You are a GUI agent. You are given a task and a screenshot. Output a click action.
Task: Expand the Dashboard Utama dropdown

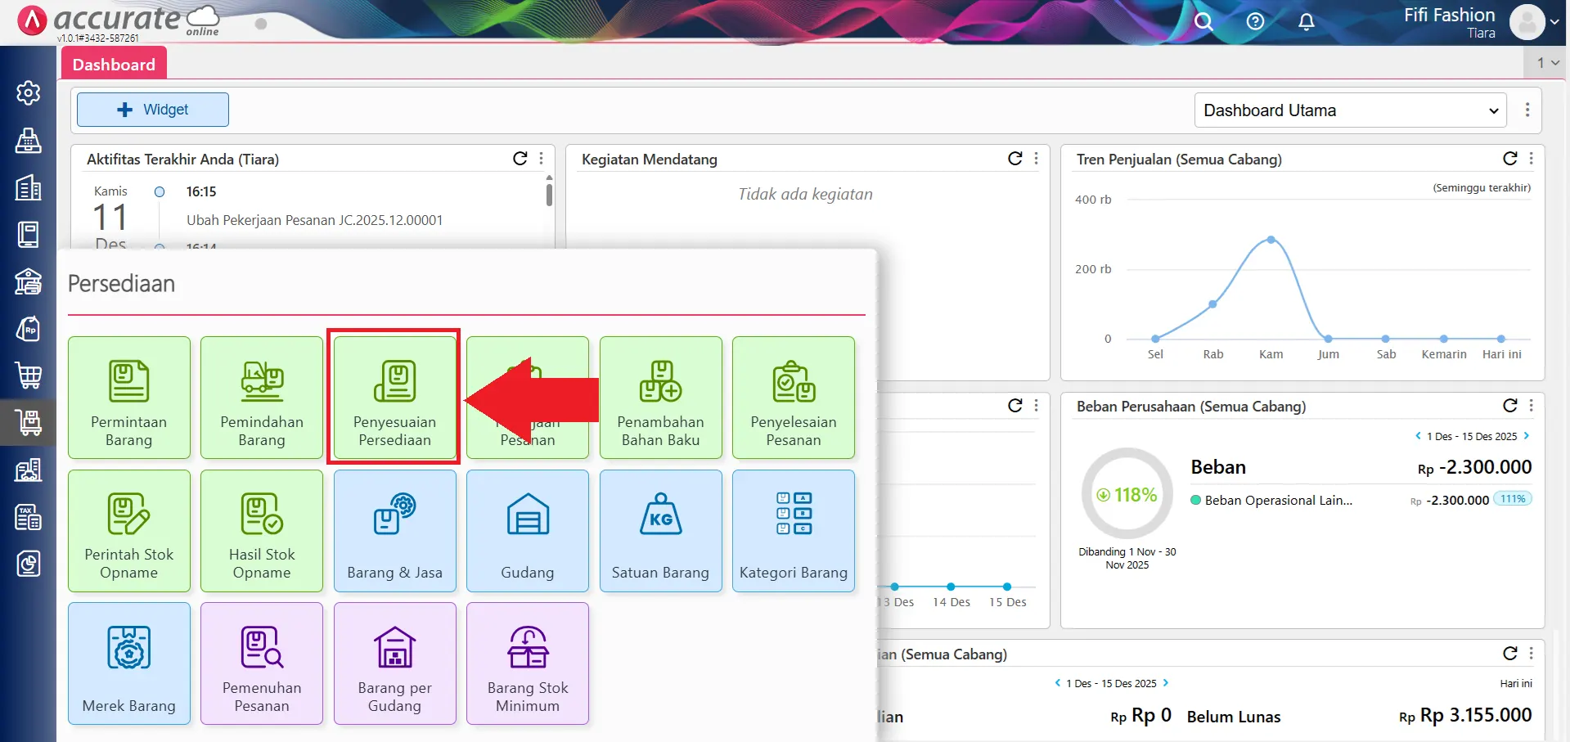point(1351,110)
